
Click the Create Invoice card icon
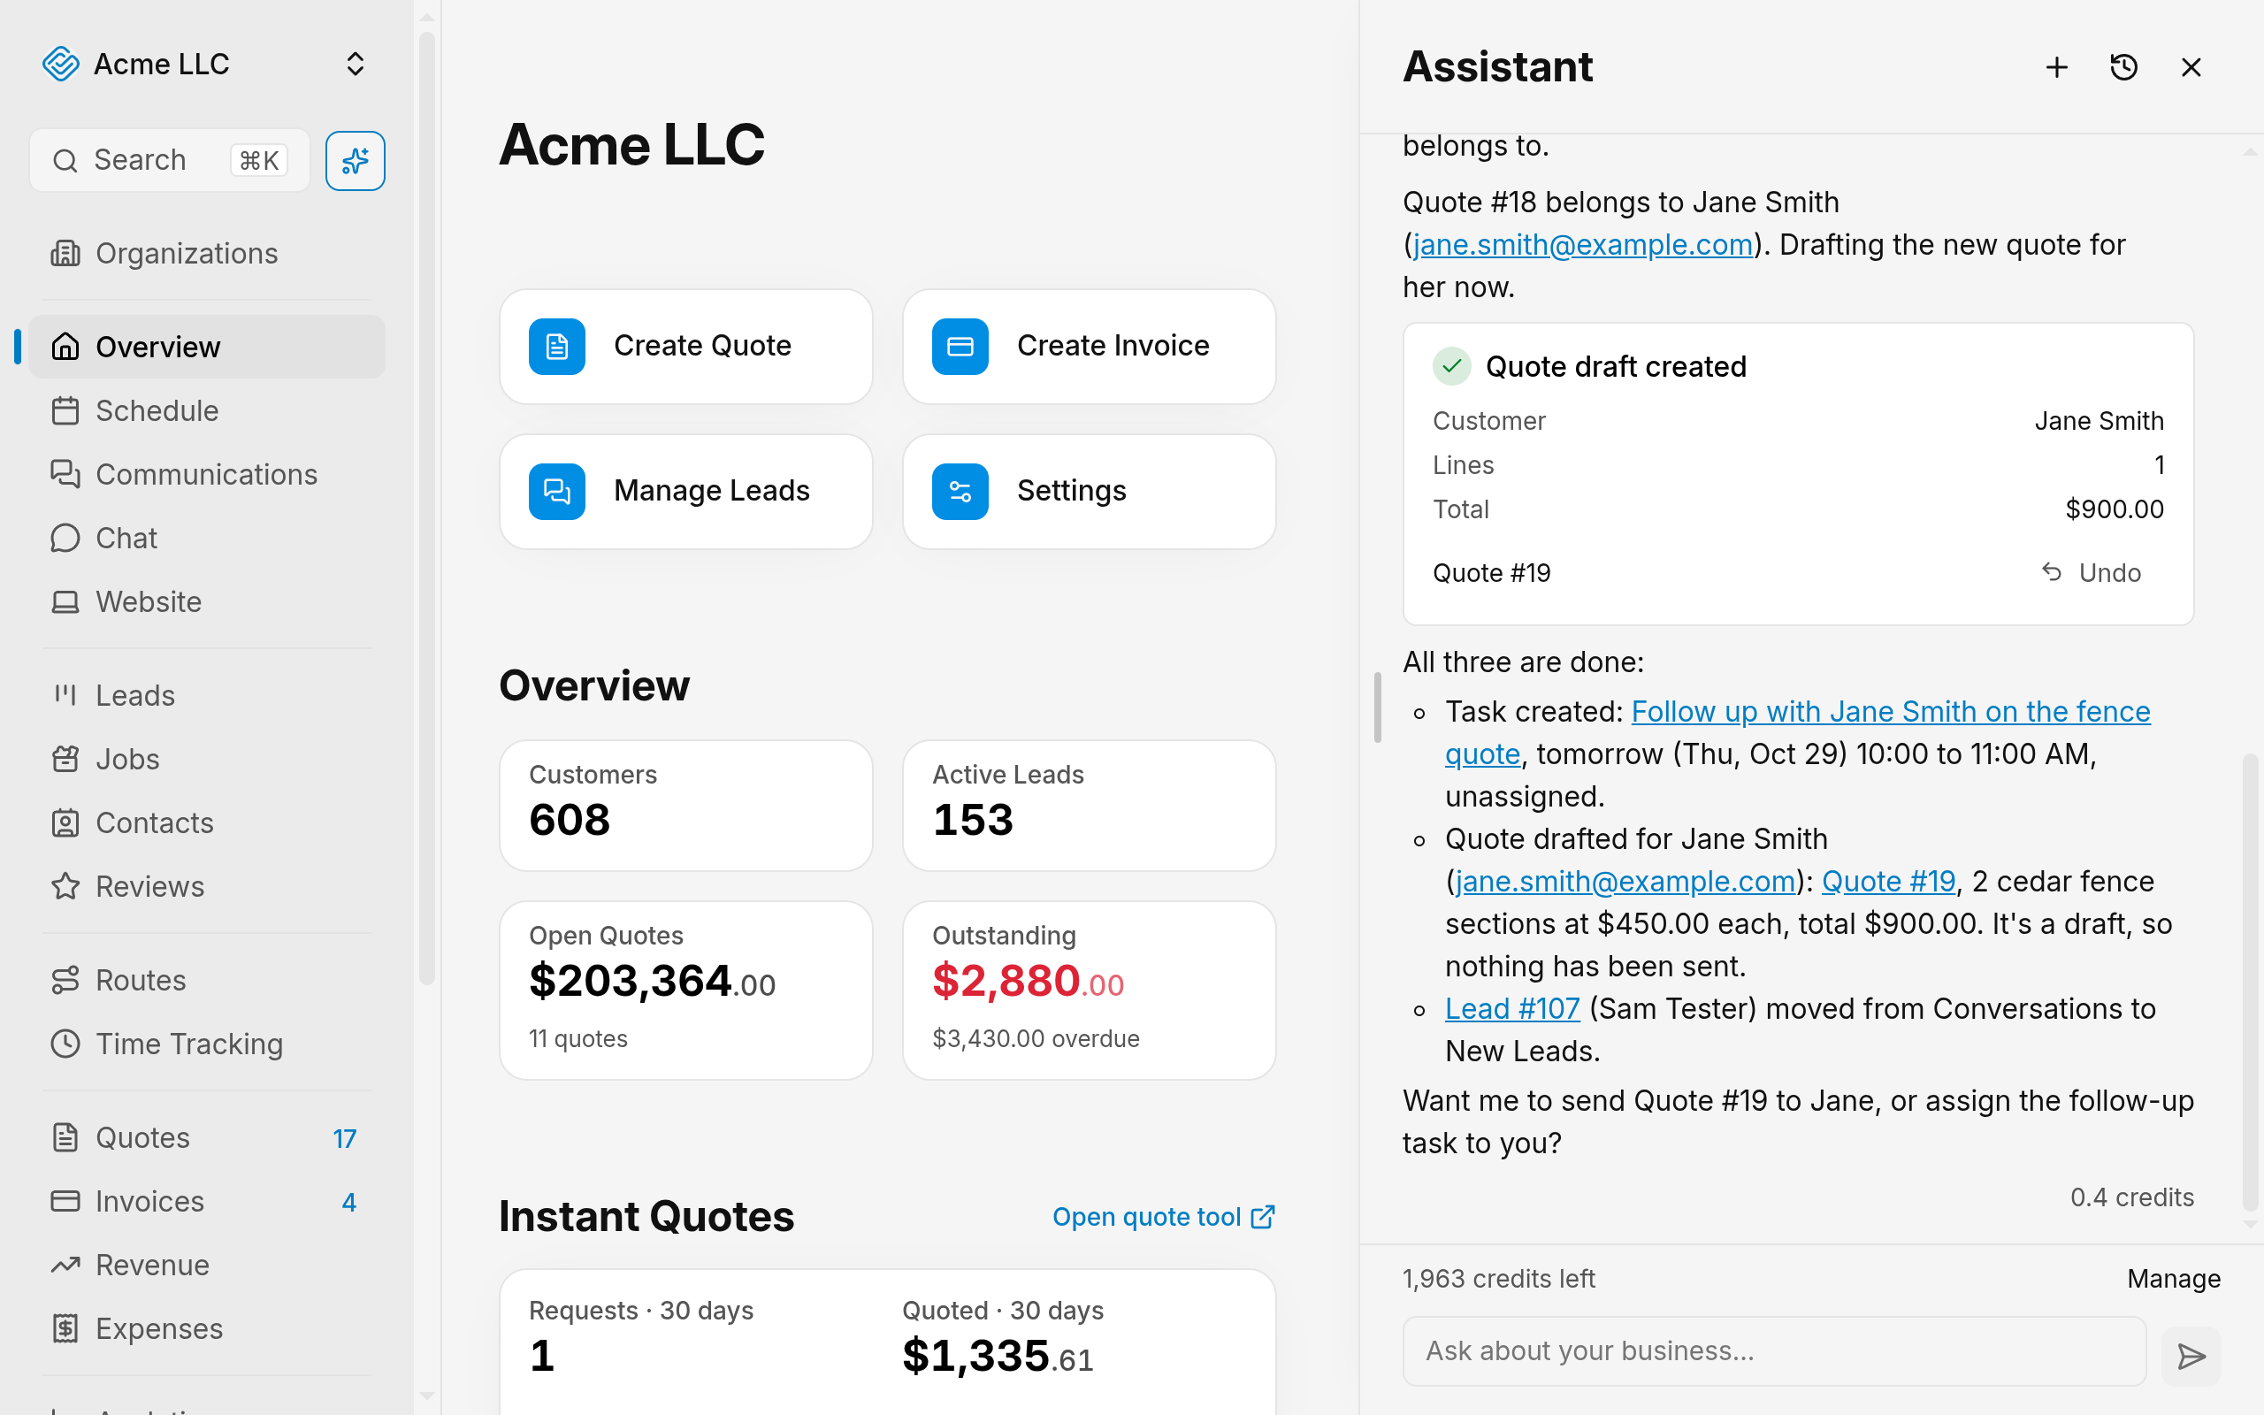(960, 347)
